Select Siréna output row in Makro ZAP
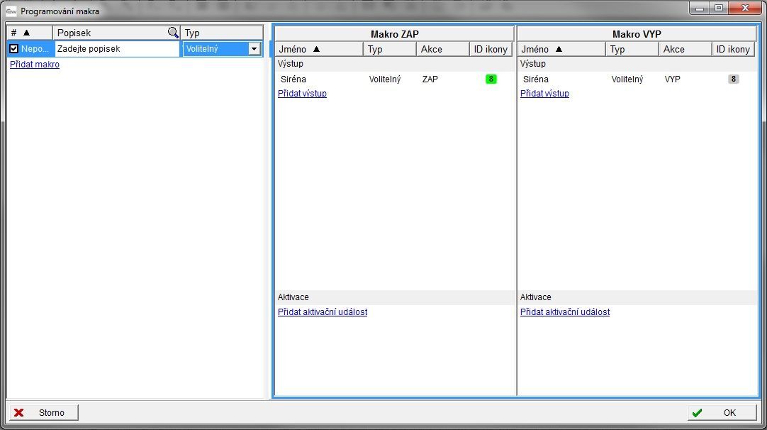The image size is (767, 430). click(x=293, y=79)
